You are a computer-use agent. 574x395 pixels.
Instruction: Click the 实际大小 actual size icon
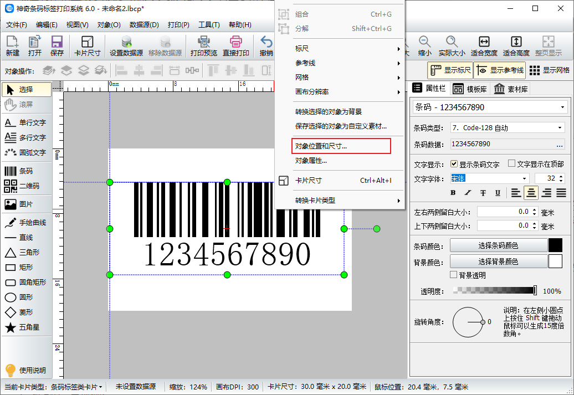452,46
